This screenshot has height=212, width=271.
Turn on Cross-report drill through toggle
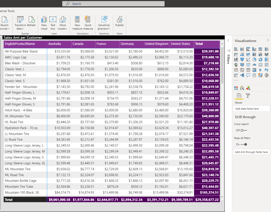coord(244,130)
